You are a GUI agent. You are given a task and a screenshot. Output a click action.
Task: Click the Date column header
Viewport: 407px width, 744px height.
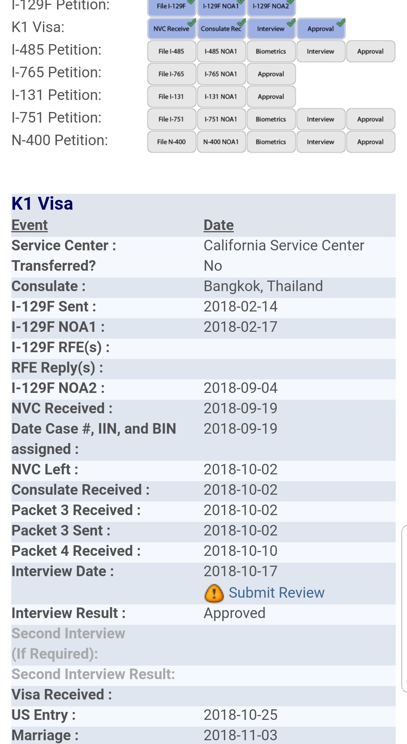pos(219,225)
